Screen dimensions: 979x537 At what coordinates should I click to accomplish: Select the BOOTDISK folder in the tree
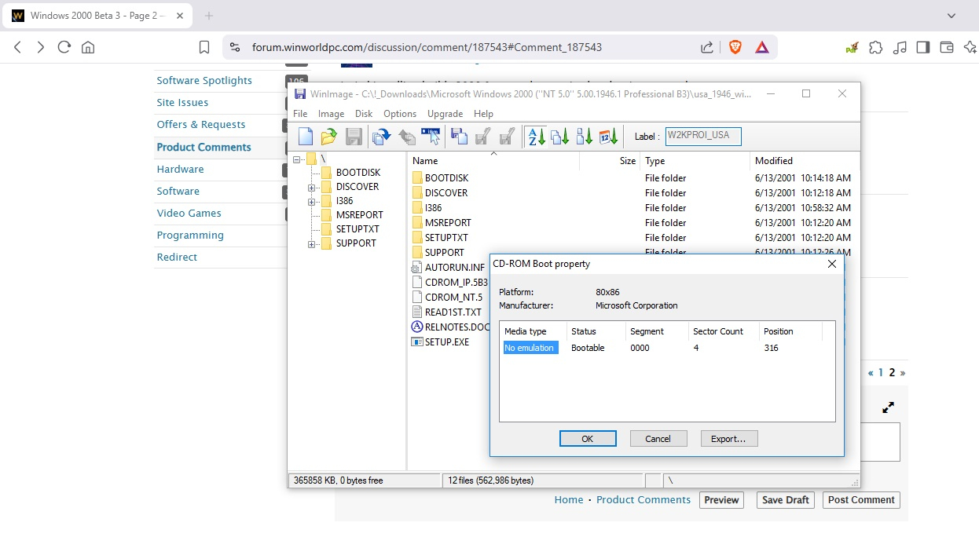[x=357, y=173]
